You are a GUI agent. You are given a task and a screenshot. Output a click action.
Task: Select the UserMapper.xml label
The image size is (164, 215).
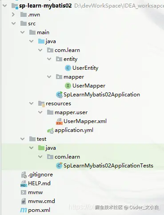(85, 121)
